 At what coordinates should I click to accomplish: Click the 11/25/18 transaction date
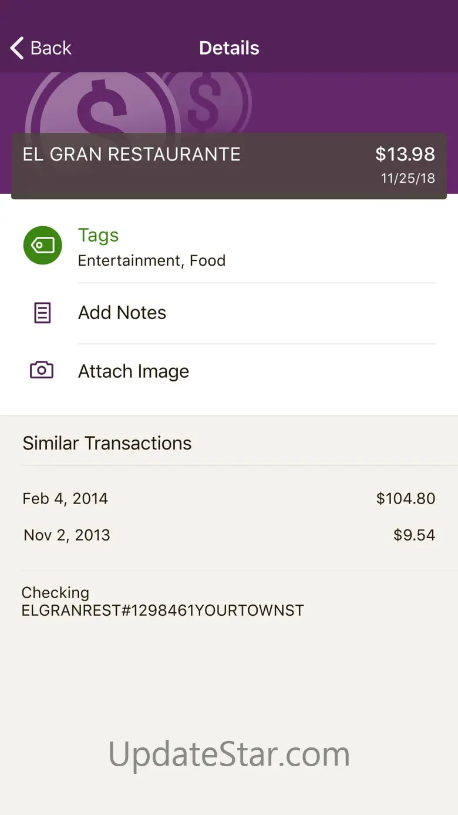(x=408, y=179)
